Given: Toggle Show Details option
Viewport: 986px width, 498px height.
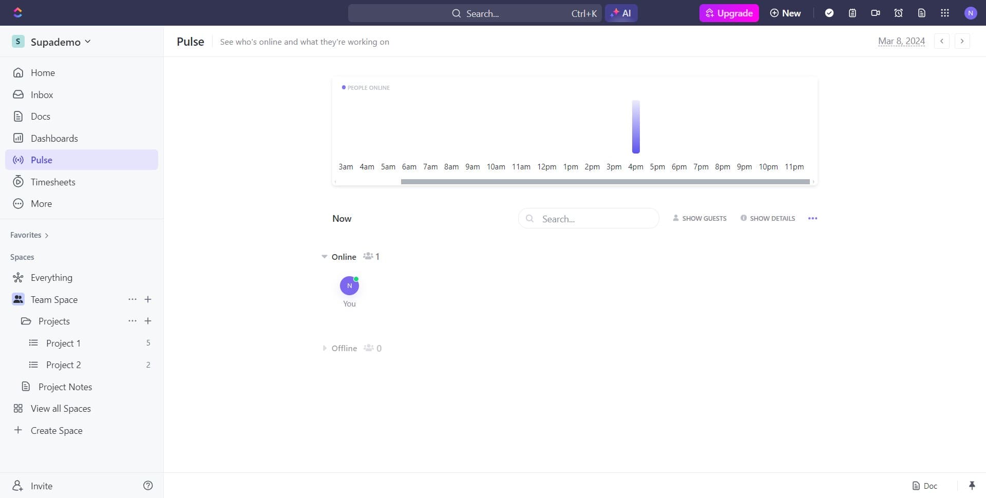Looking at the screenshot, I should click(x=767, y=218).
